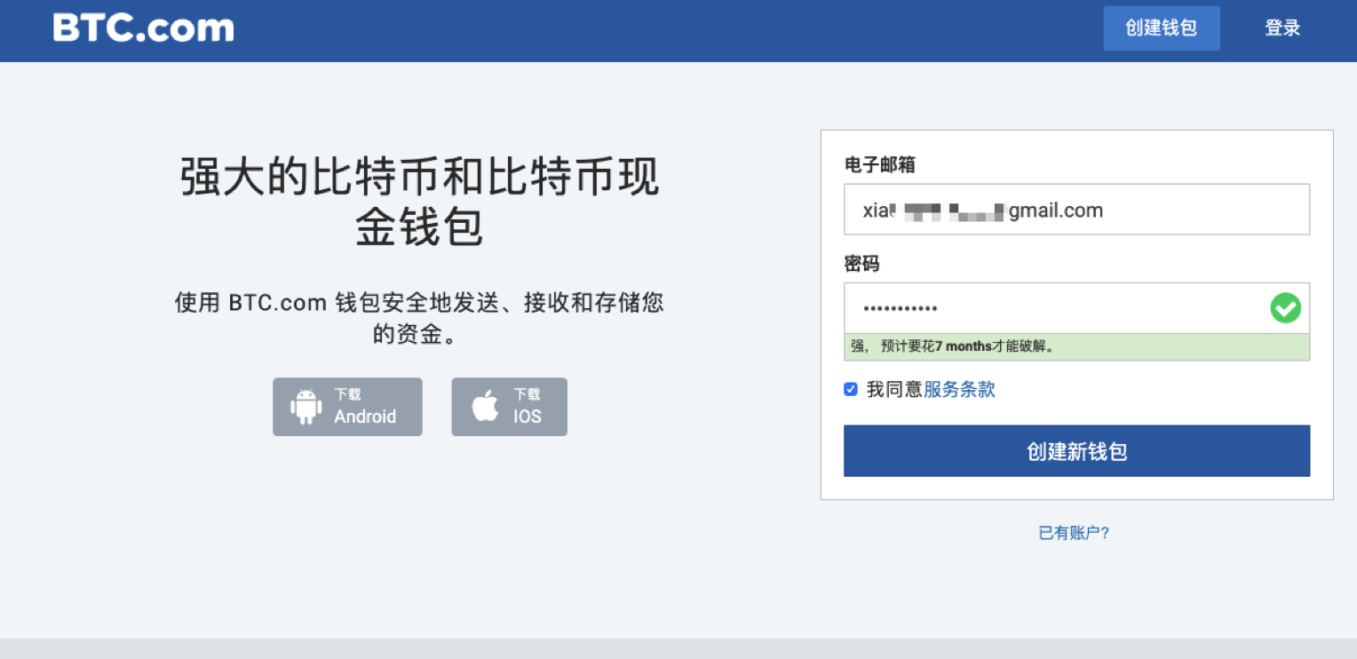Focus the 密码 password input field

click(1052, 308)
